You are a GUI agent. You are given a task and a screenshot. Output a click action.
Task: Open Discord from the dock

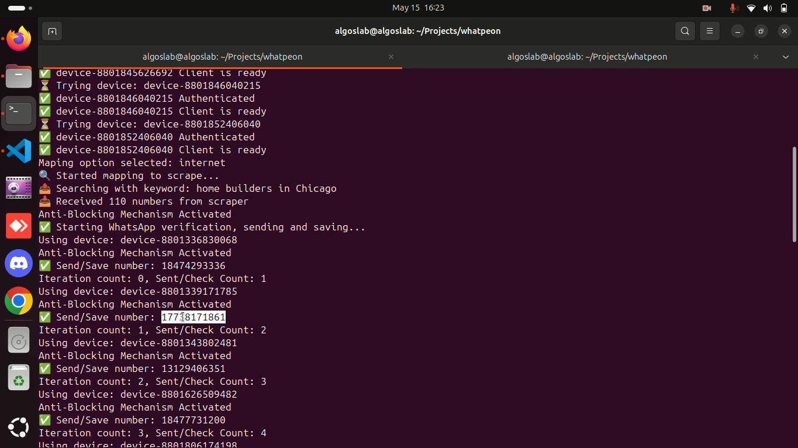pyautogui.click(x=19, y=263)
